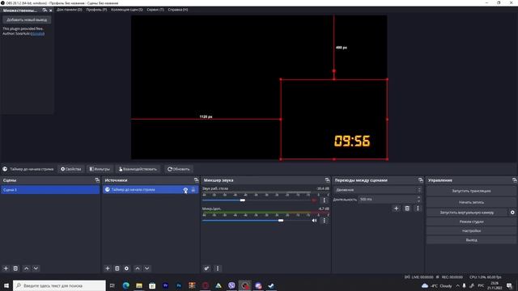
Task: Unmute the Звук раб. стола audio channel
Action: pos(314,200)
